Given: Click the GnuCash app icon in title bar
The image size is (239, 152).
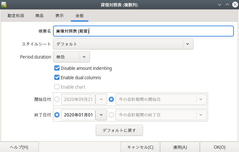Looking at the screenshot, I should point(4,5).
